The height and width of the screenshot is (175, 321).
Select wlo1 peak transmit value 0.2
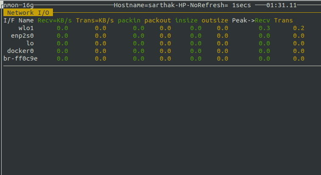click(299, 28)
